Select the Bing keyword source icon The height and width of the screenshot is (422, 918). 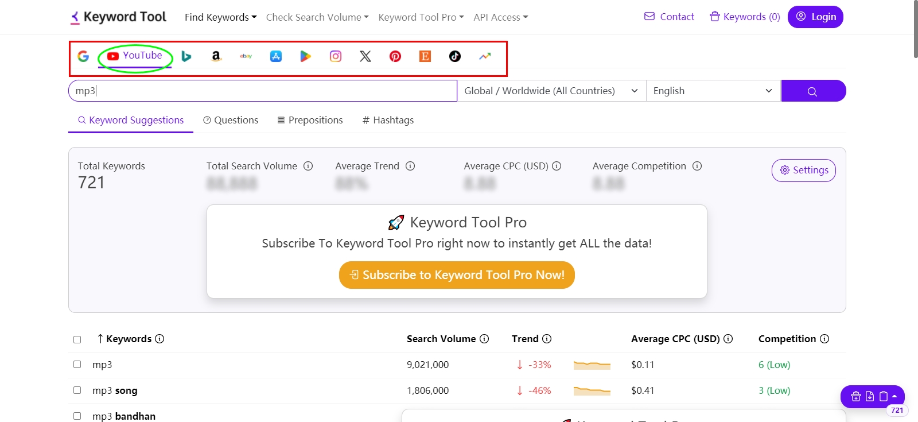[186, 56]
